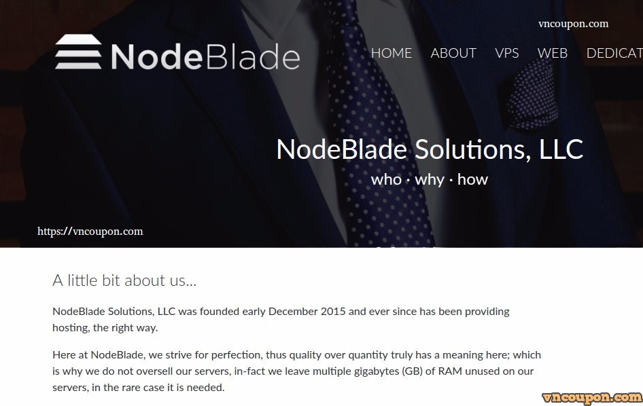Open the partially visible DEDICATED menu item

pos(614,53)
